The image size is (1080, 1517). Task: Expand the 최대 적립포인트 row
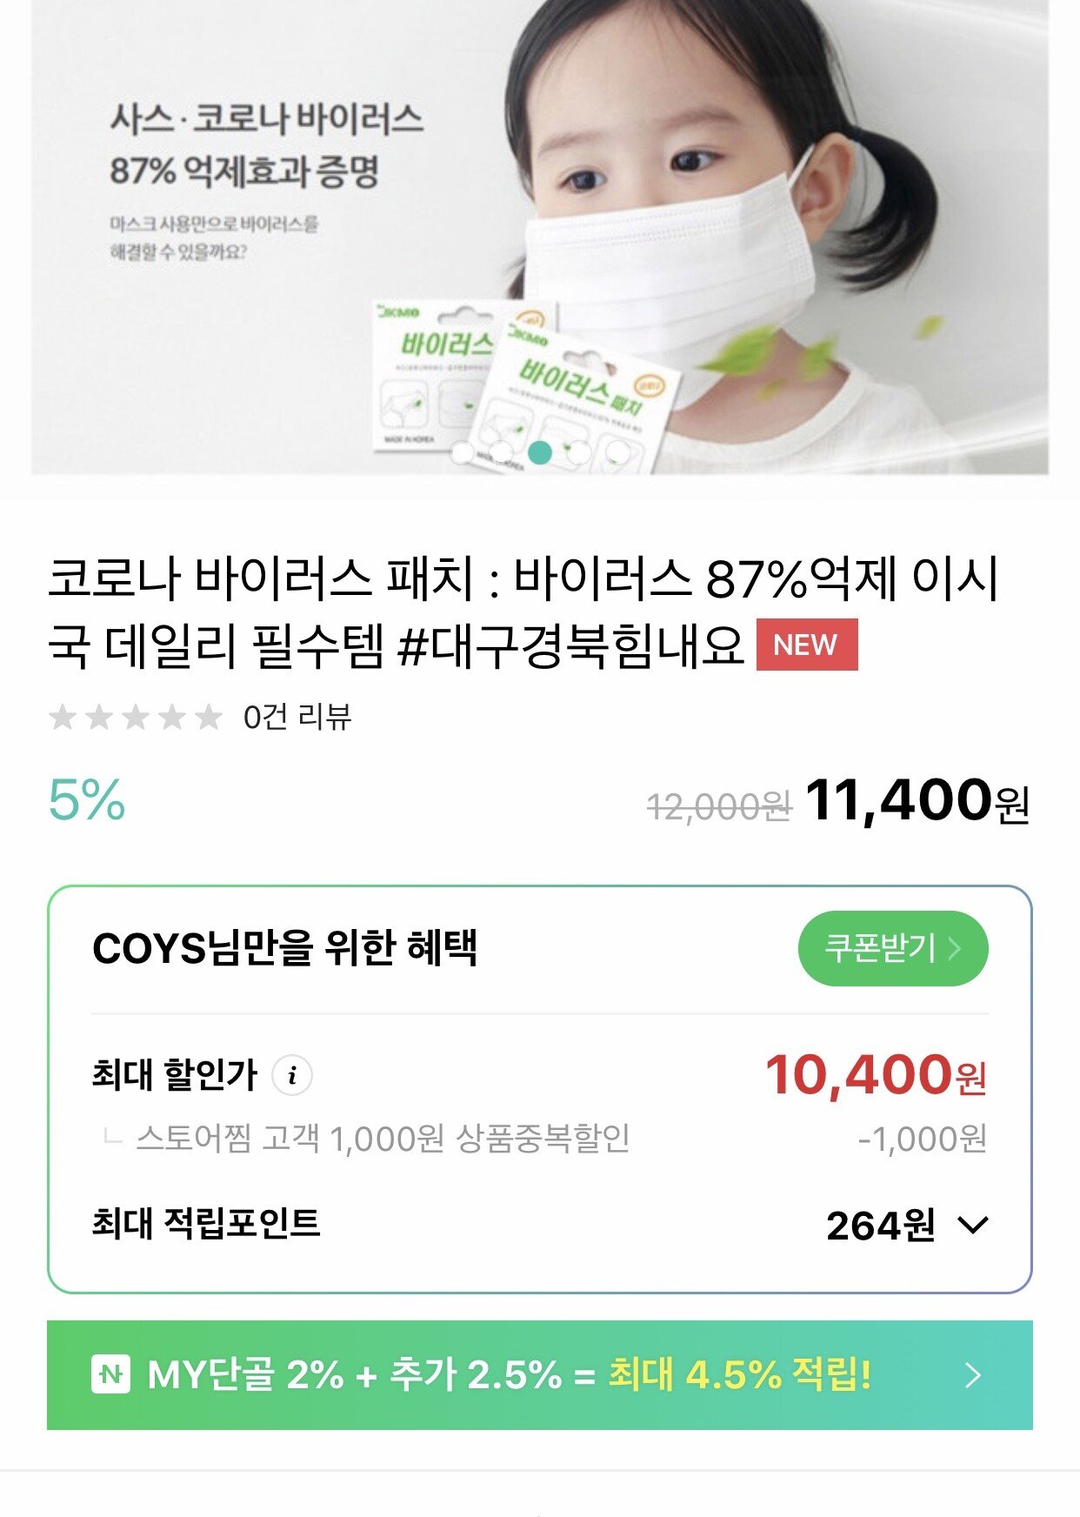coord(540,1225)
